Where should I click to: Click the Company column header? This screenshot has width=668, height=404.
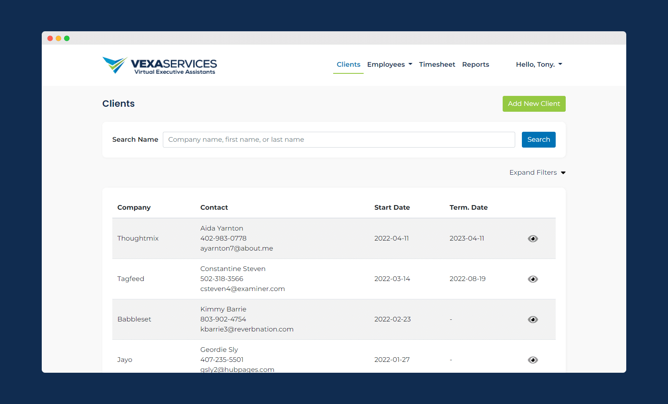(134, 208)
